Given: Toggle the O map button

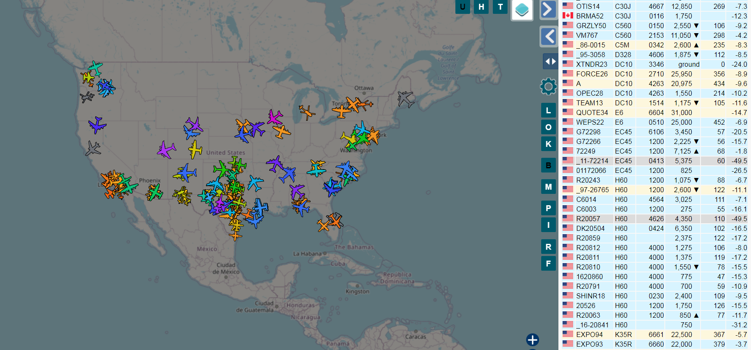Looking at the screenshot, I should point(548,127).
